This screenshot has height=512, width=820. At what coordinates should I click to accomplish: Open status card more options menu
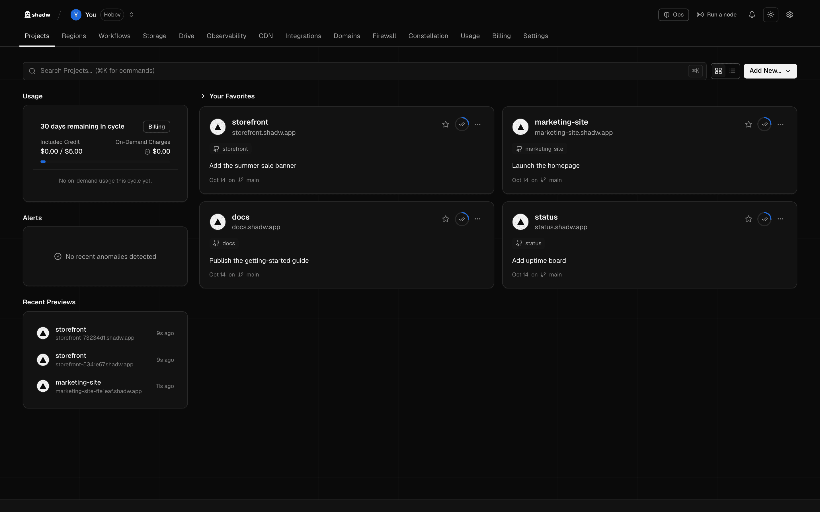780,219
